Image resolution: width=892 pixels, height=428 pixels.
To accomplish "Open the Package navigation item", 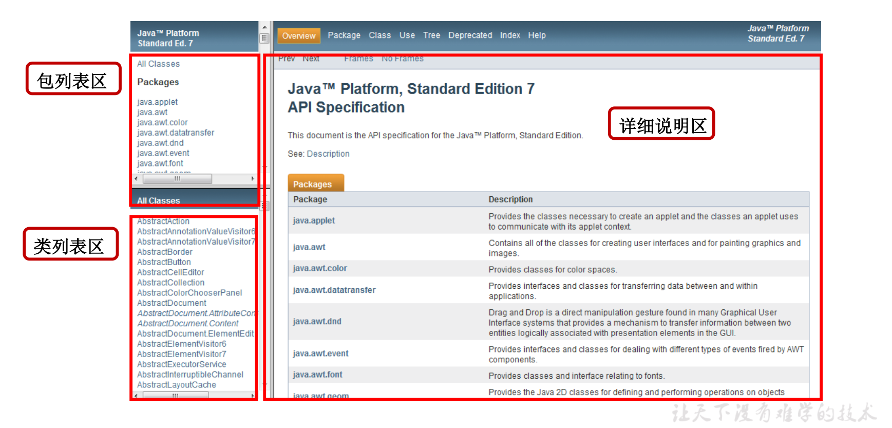I will tap(344, 35).
